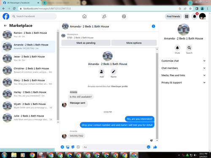Mute the conversation in right panel

click(177, 48)
